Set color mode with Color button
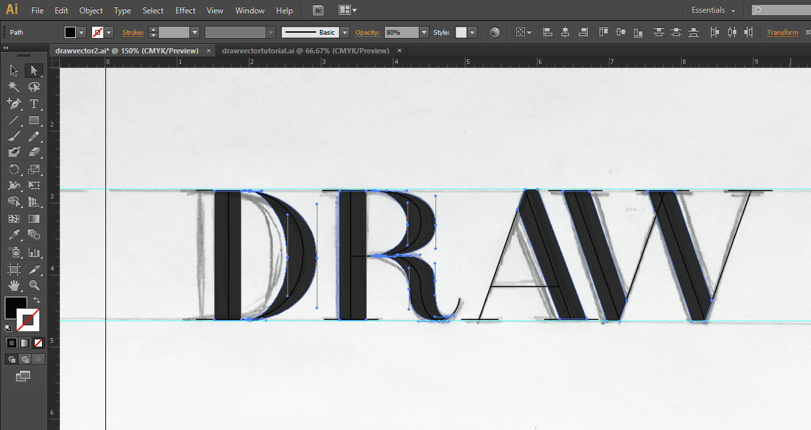Screen dimensions: 811x430 coord(11,343)
